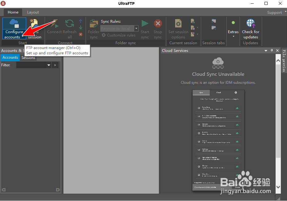287x201 pixels.
Task: Click the Cloud sync preview thumbnail
Action: click(218, 140)
